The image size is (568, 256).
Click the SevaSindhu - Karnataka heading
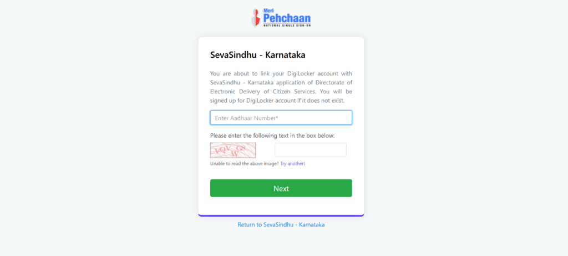(x=257, y=55)
